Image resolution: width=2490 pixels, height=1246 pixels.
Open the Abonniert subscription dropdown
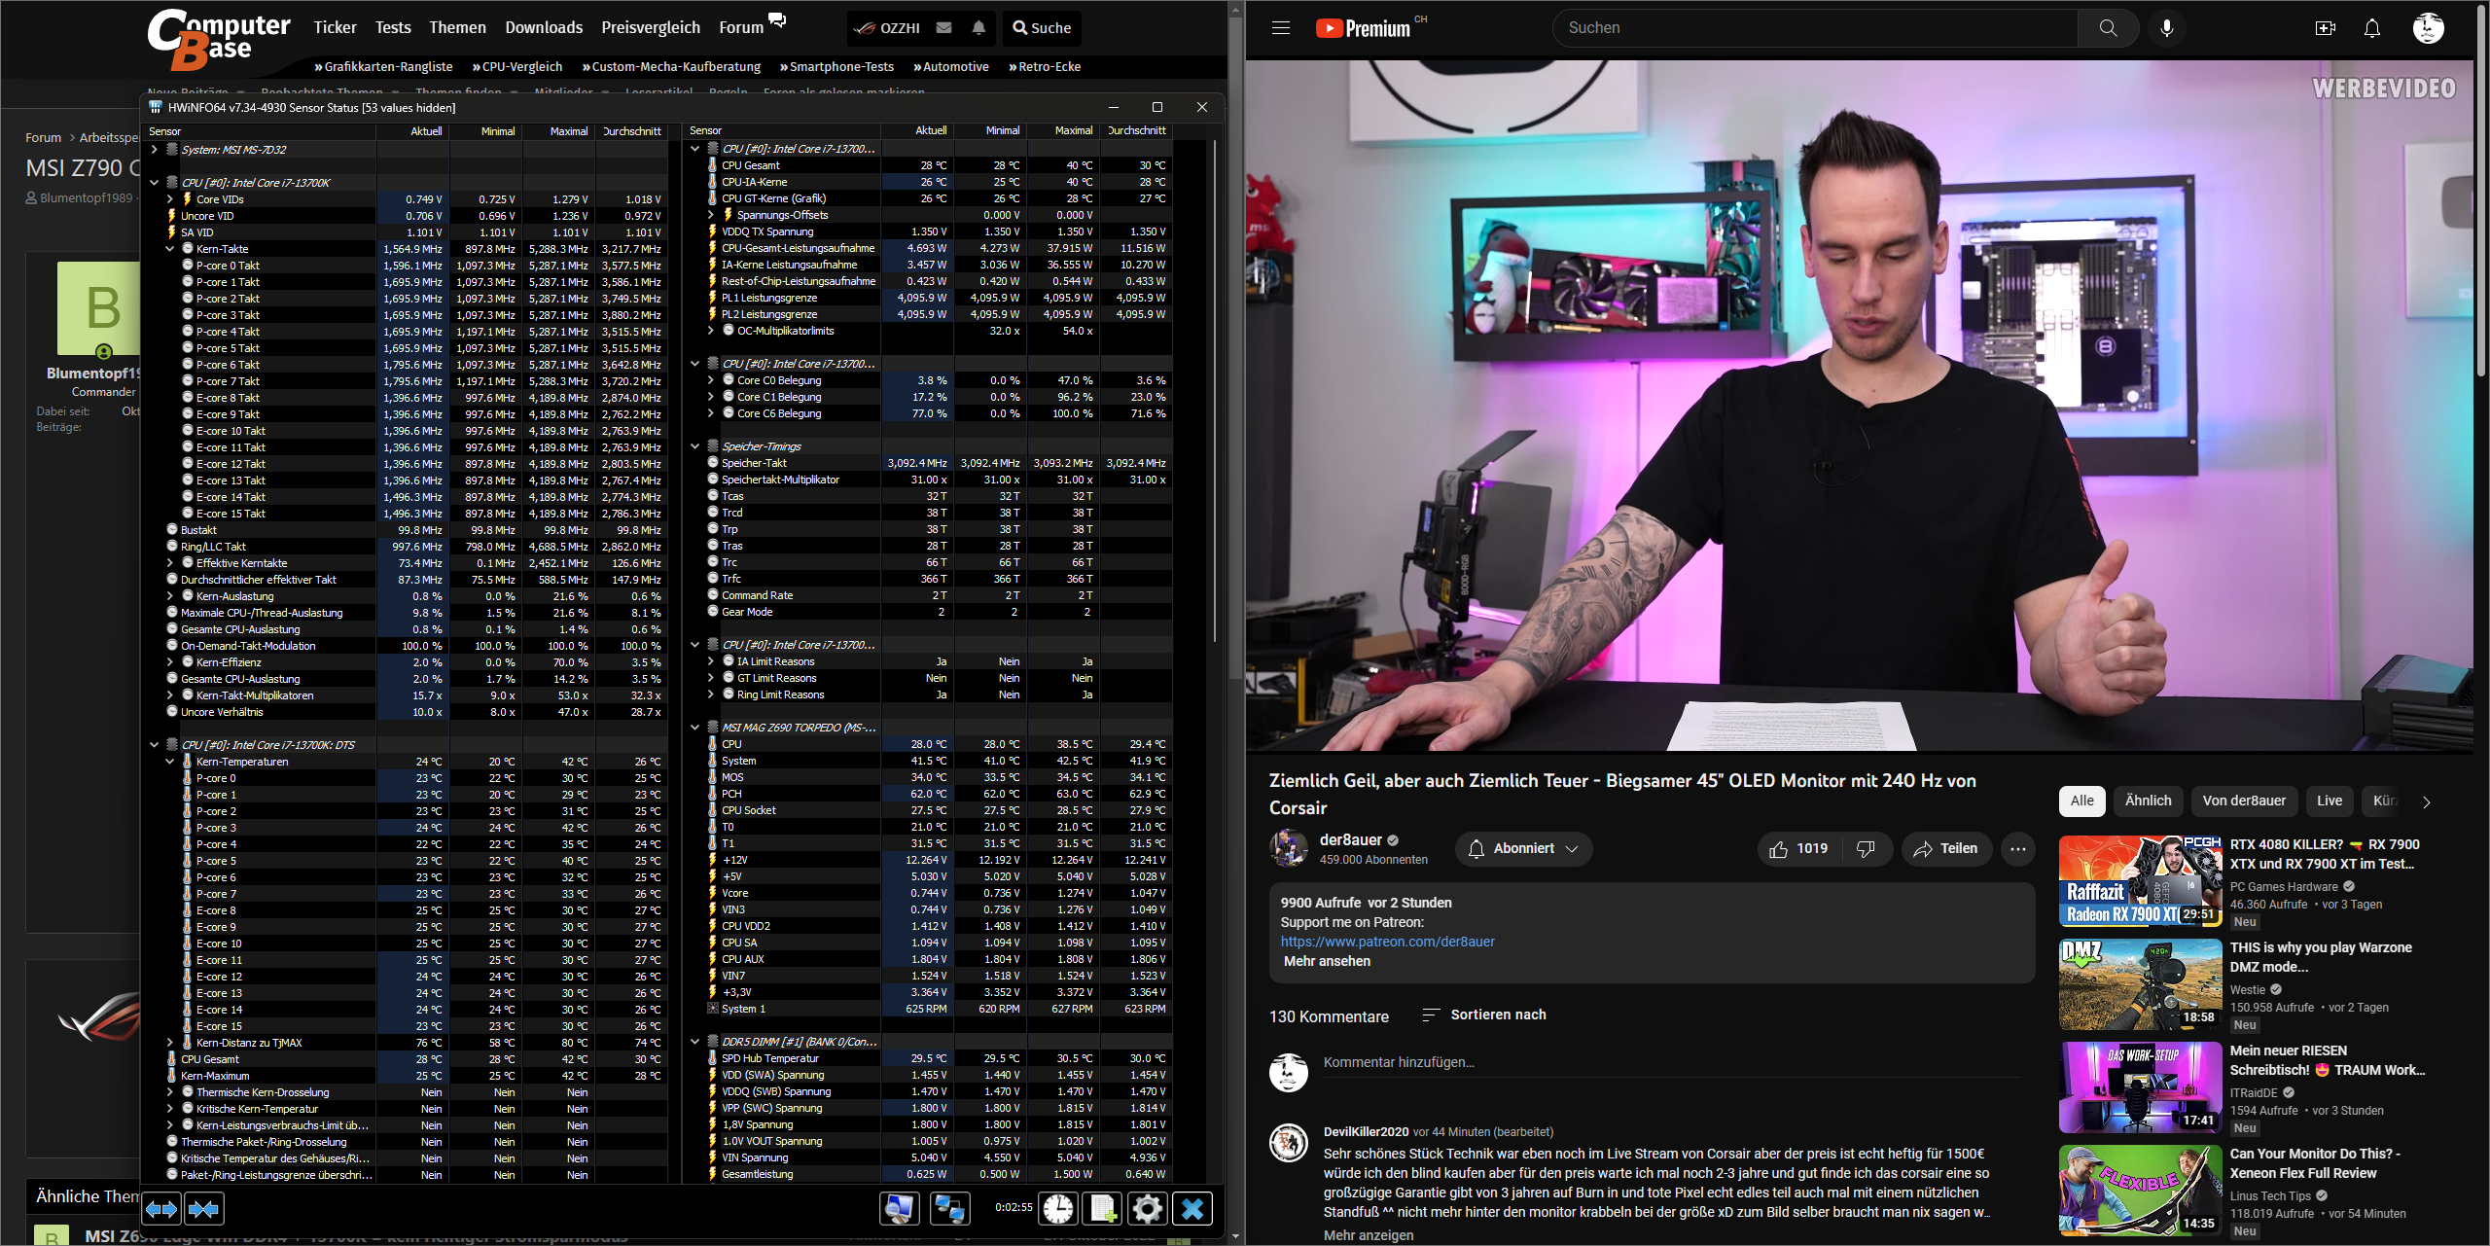tap(1523, 848)
